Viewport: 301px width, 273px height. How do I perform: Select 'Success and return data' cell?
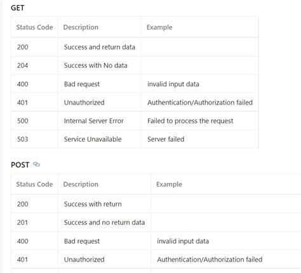click(x=100, y=47)
